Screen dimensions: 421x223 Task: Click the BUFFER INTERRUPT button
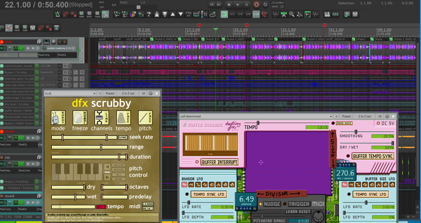(220, 162)
